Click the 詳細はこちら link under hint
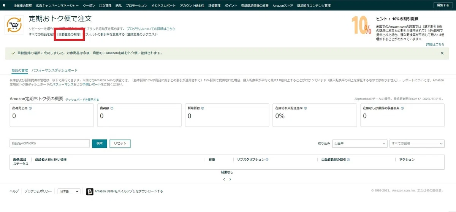This screenshot has height=212, width=456. (435, 44)
